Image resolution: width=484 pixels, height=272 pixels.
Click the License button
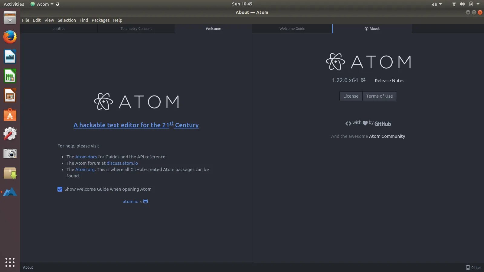(x=351, y=96)
